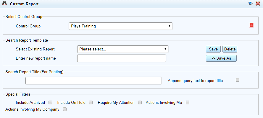The width and height of the screenshot is (263, 118).
Task: Click the Save As button
Action: tap(221, 58)
